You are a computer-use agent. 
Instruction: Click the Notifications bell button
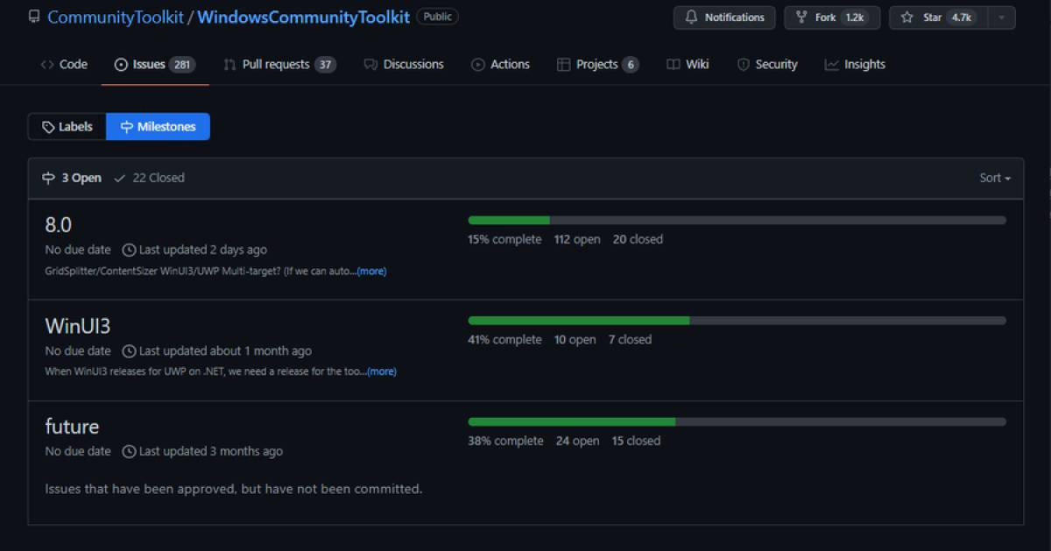click(723, 18)
